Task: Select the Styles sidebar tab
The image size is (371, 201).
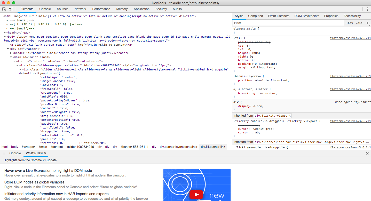Action: pyautogui.click(x=239, y=16)
